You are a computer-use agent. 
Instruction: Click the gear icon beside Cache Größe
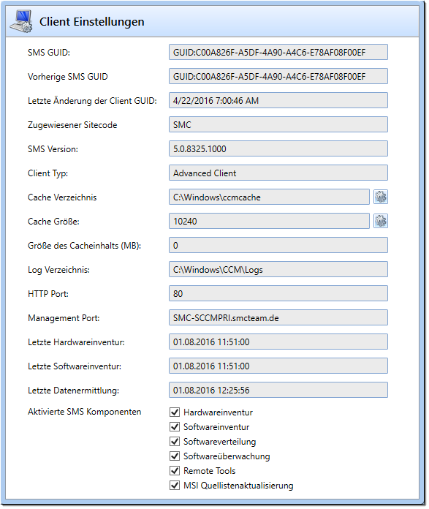[x=381, y=221]
